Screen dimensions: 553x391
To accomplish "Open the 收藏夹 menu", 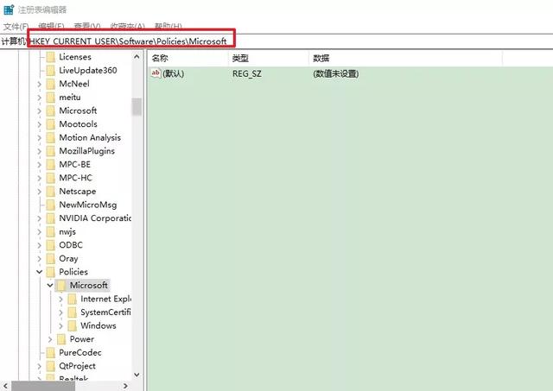I will coord(127,27).
